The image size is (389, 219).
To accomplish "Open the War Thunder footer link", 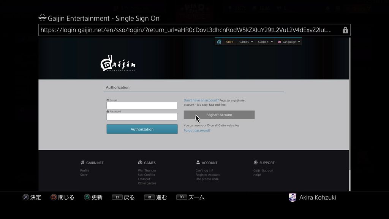I will click(147, 170).
